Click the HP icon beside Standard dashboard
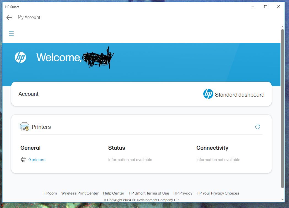 click(x=208, y=94)
